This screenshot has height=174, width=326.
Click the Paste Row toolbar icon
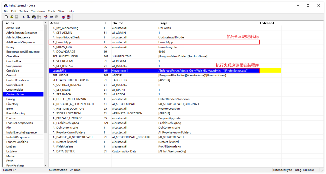[x=56, y=17]
